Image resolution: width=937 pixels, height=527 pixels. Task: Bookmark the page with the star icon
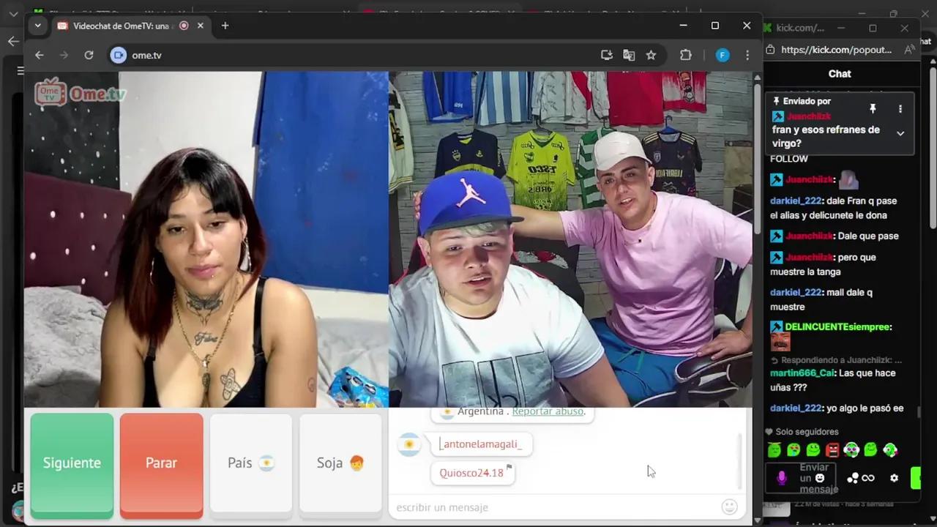click(x=651, y=55)
